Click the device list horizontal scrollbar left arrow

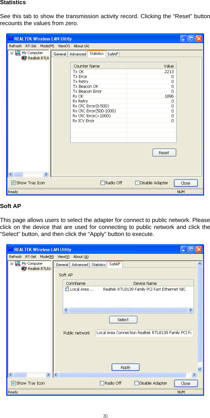click(66, 310)
